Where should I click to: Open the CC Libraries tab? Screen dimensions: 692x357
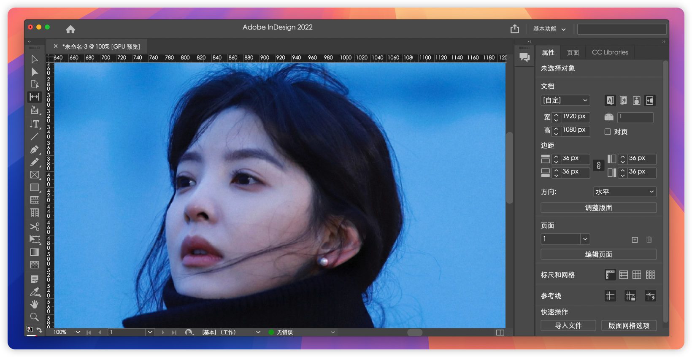coord(610,52)
